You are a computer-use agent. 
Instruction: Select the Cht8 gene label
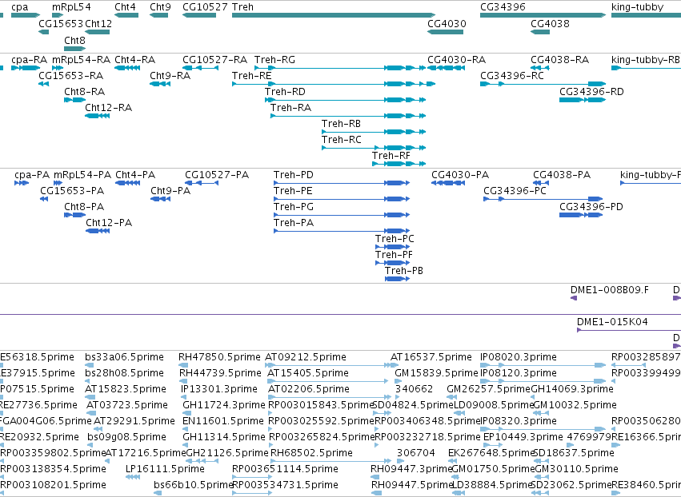click(74, 40)
